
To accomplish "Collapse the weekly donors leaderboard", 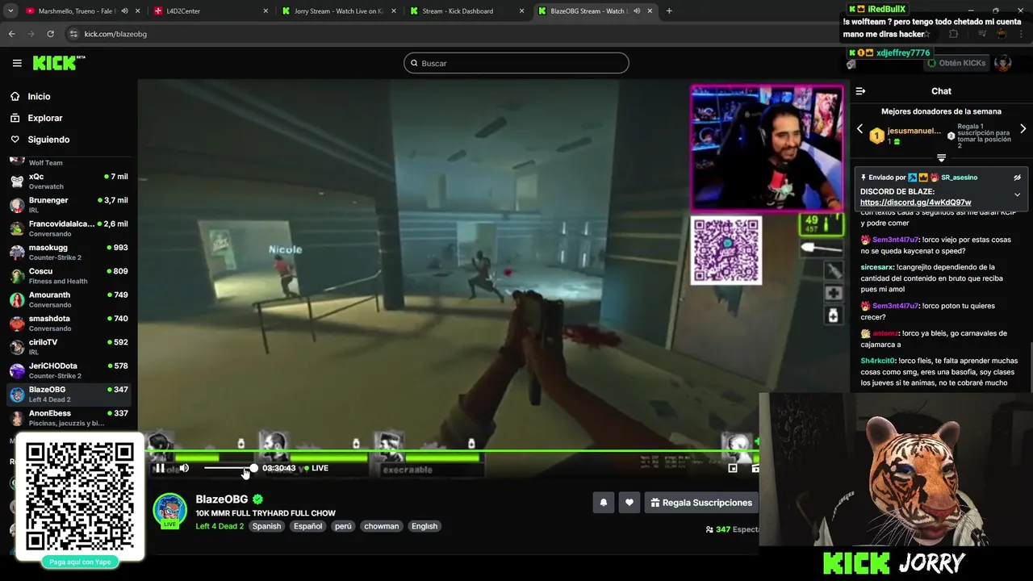I will (x=941, y=158).
